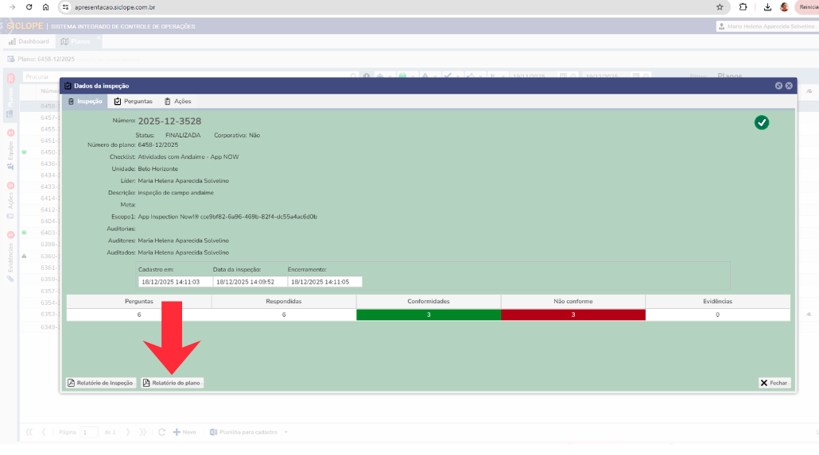The width and height of the screenshot is (819, 455).
Task: Click the red Não conforme value bar
Action: [x=573, y=314]
